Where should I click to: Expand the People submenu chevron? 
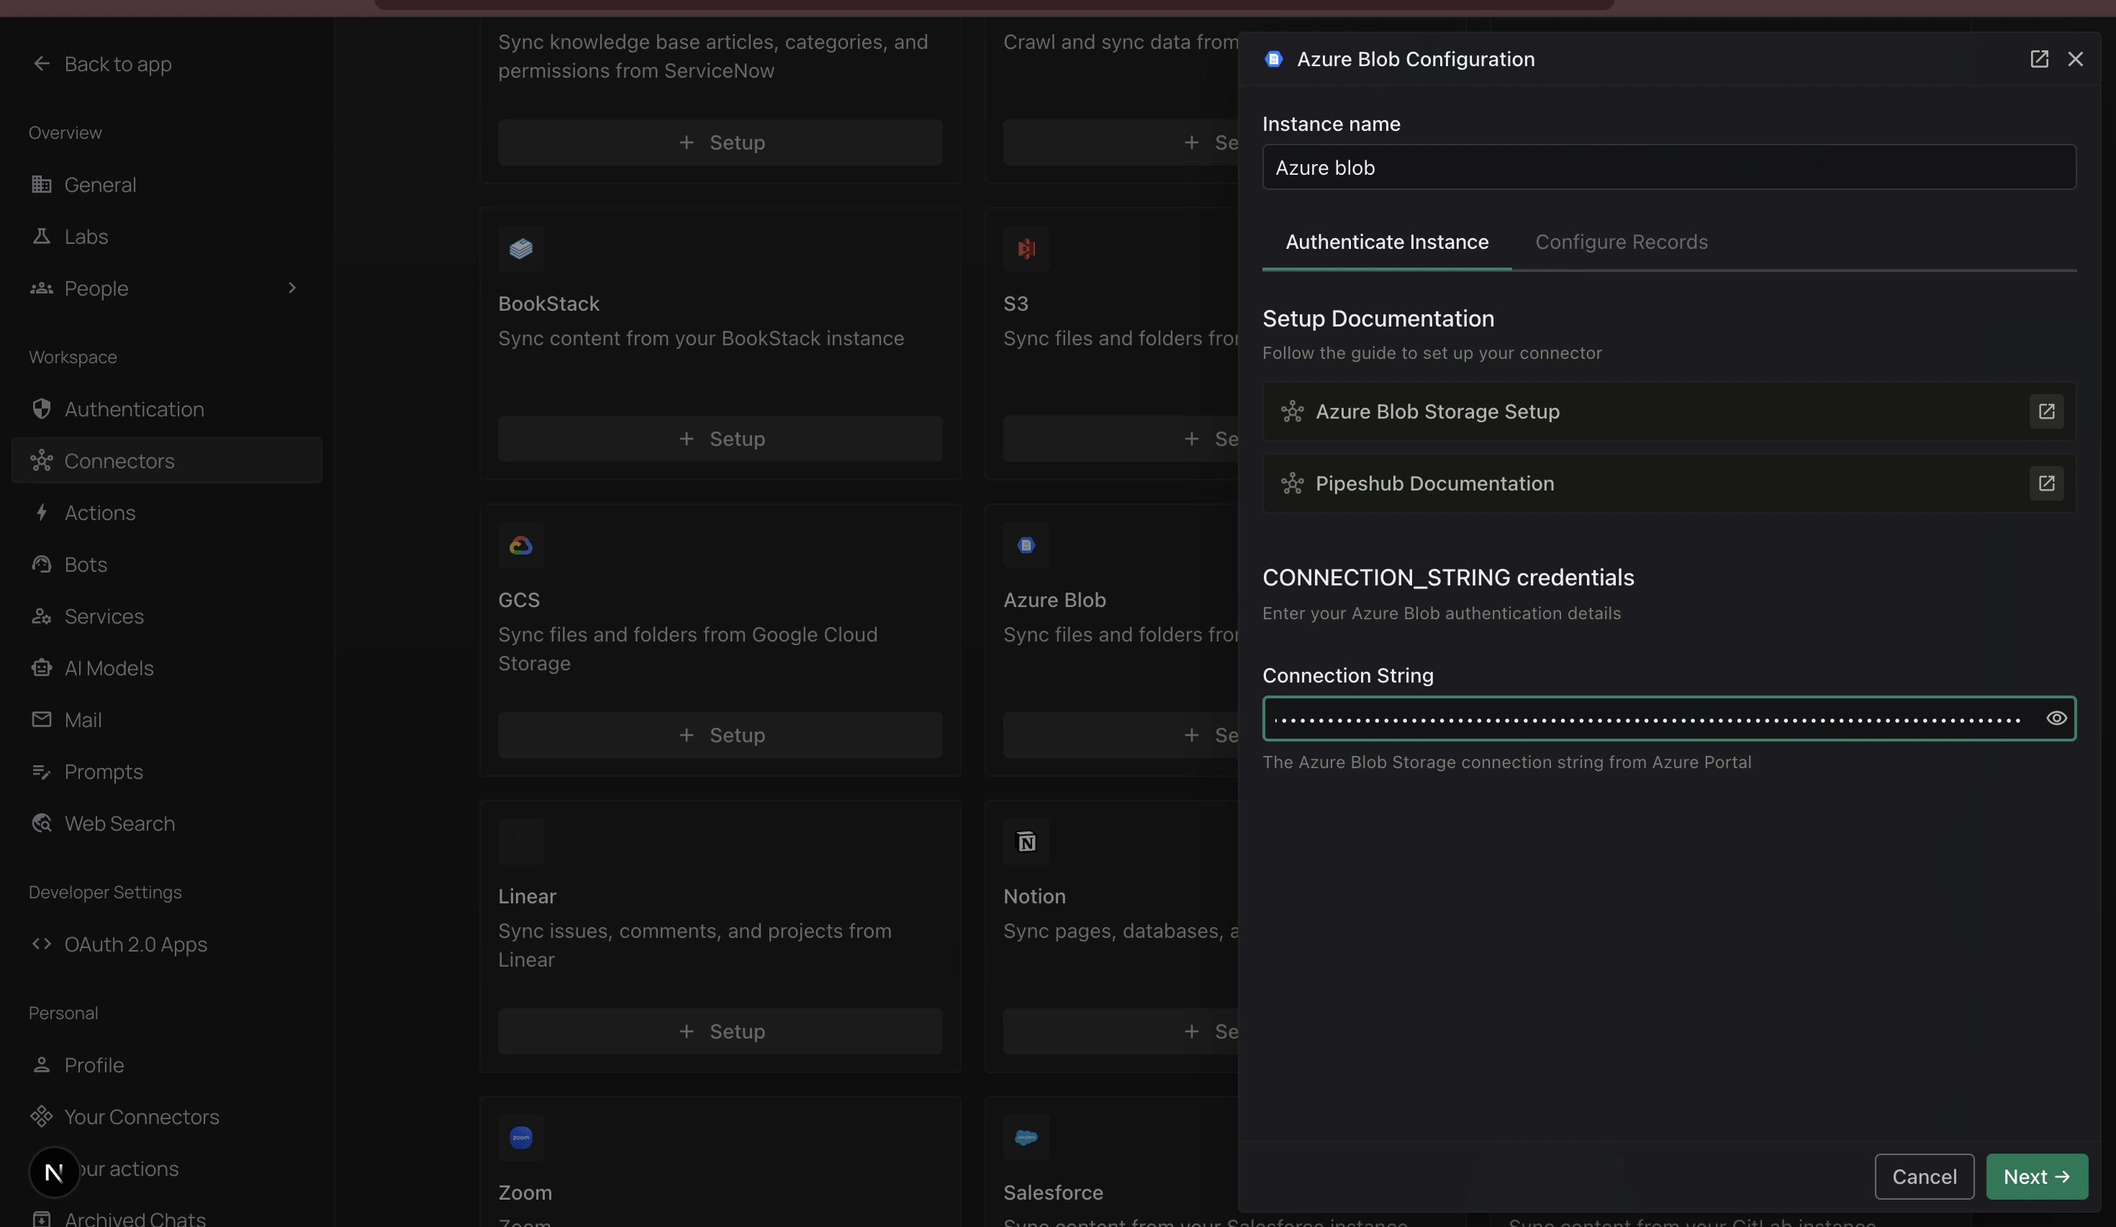pyautogui.click(x=291, y=288)
